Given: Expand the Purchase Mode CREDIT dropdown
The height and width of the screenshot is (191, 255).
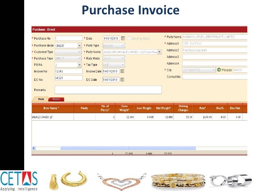Looking at the screenshot, I should (x=80, y=45).
